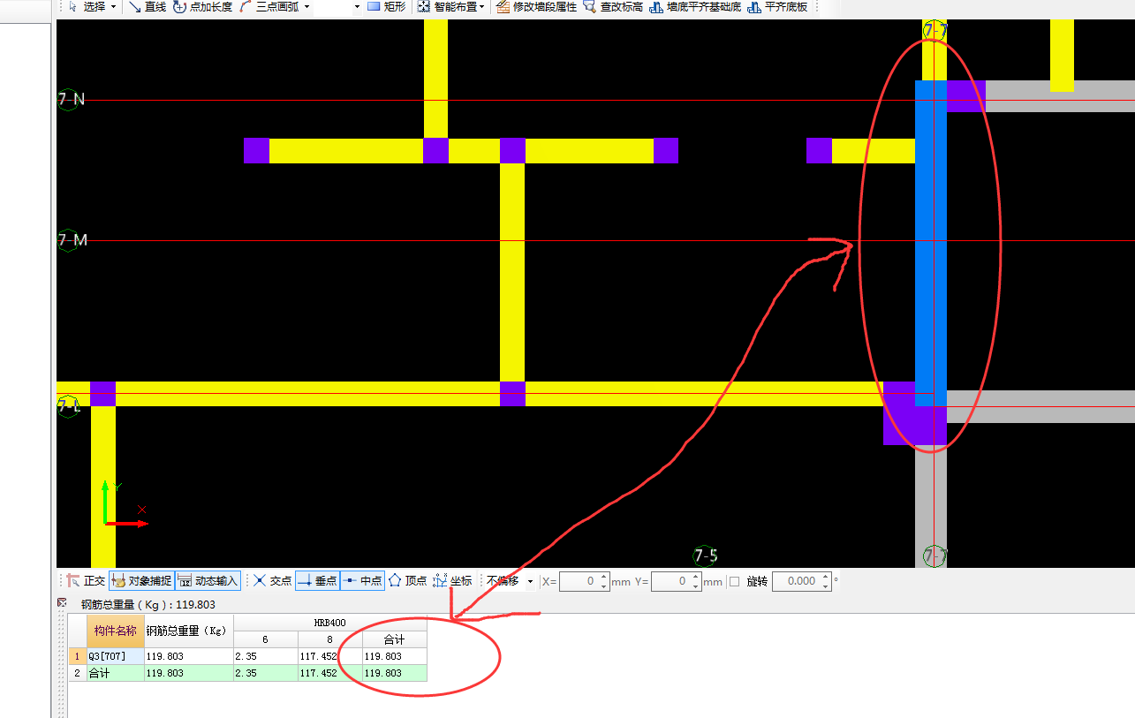
Task: Activate the 三点画弧 three-point arc tool
Action: (269, 6)
